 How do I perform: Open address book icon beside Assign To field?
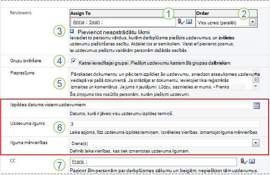pos(189,22)
